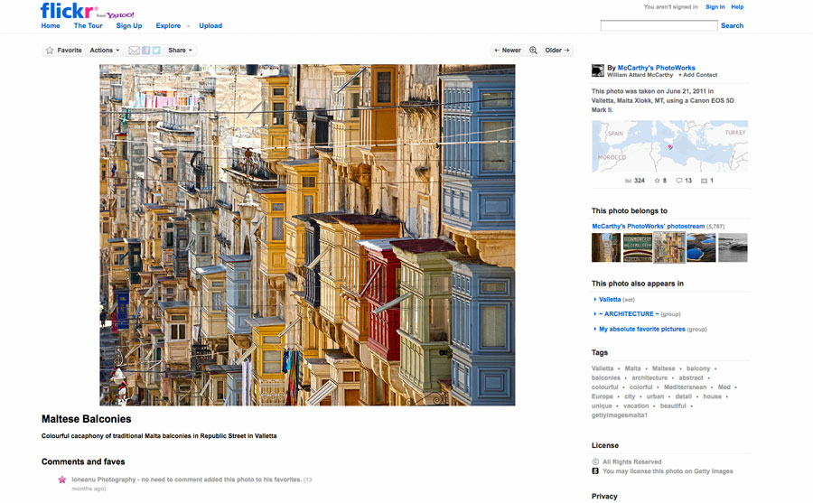Click the Mediterranean tag
The height and width of the screenshot is (503, 813).
685,387
